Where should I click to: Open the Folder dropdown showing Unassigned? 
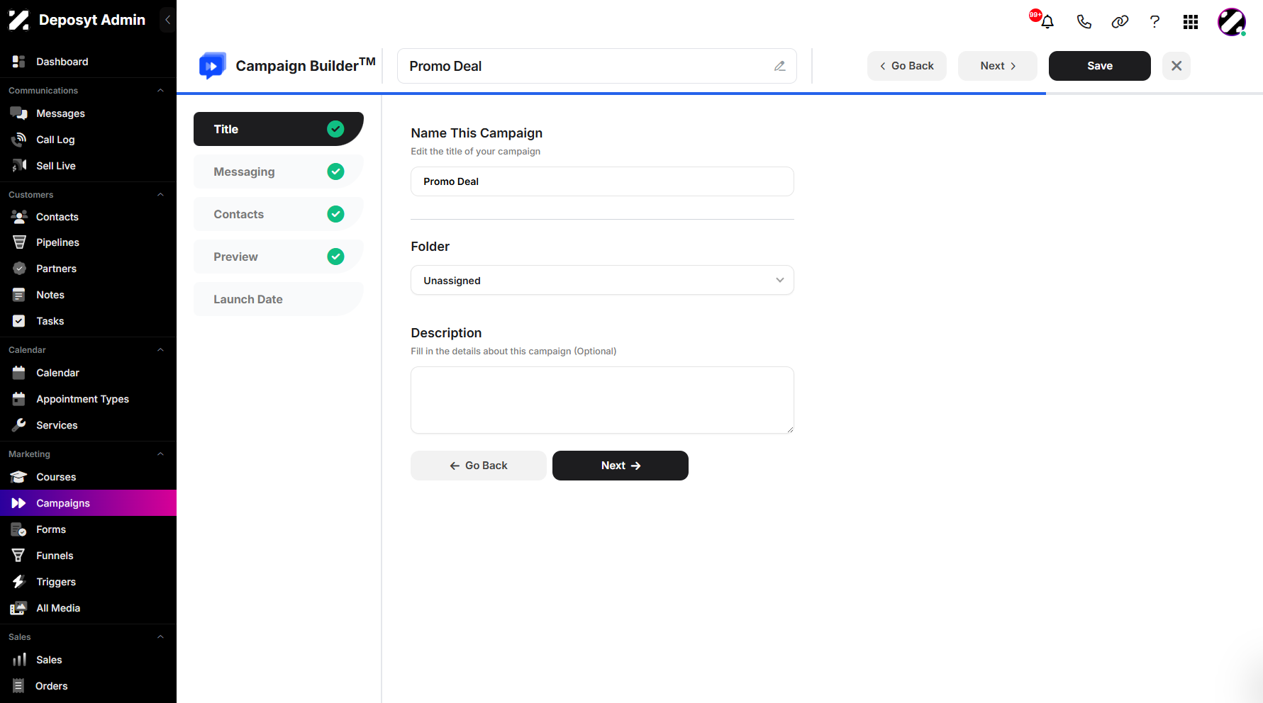pyautogui.click(x=602, y=280)
